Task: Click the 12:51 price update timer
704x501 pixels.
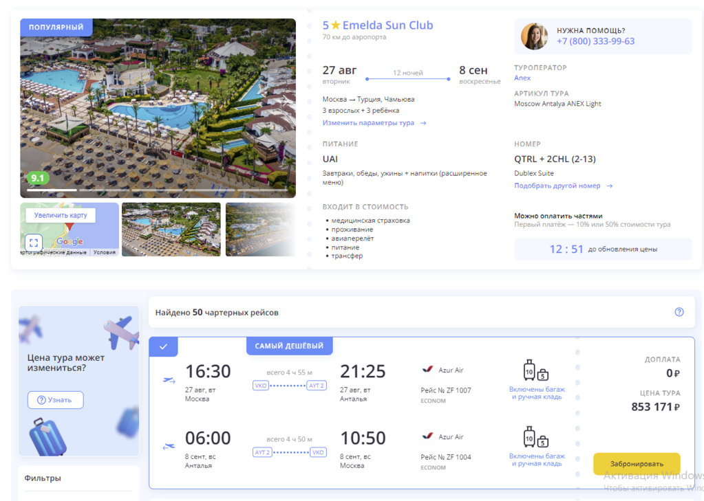Action: pyautogui.click(x=566, y=249)
